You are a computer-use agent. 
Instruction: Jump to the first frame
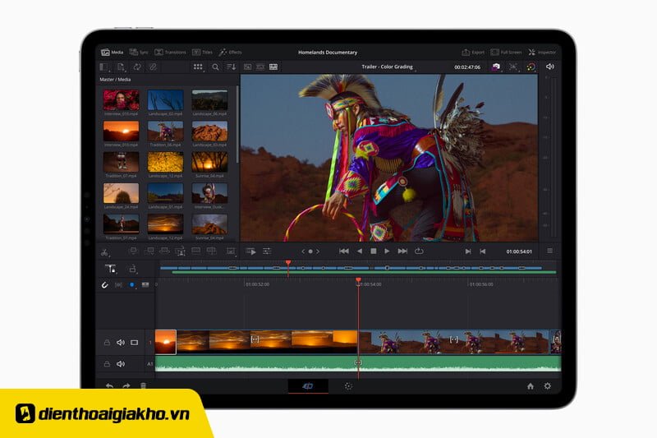pyautogui.click(x=344, y=251)
